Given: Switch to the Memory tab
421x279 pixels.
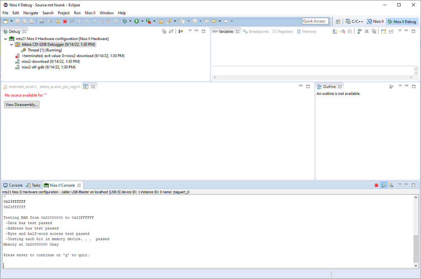Looking at the screenshot, I should (x=307, y=32).
